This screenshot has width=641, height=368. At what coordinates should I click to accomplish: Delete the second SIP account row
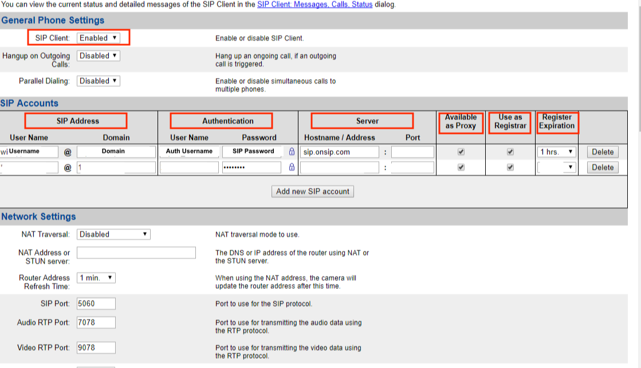603,168
